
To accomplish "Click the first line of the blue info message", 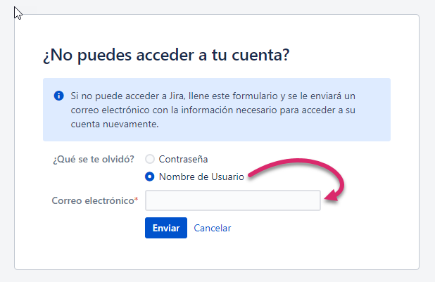I will [213, 96].
